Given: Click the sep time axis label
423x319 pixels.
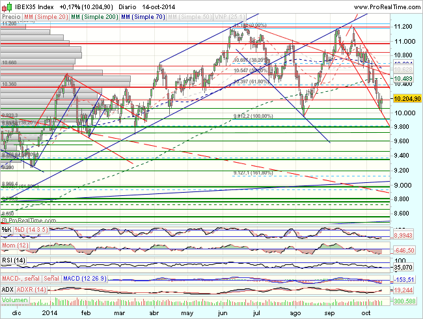Looking at the screenshot, I should coord(329,313).
